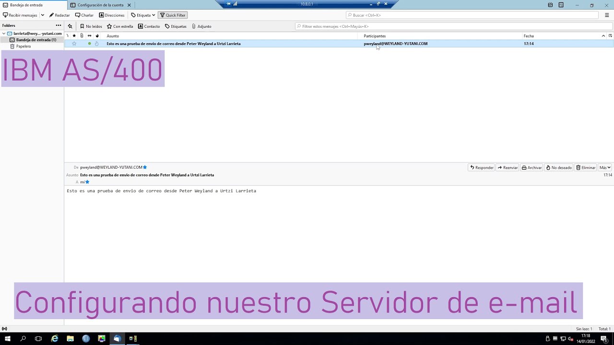The width and height of the screenshot is (614, 345).
Task: Sort by the attachment column header
Action: coord(82,36)
